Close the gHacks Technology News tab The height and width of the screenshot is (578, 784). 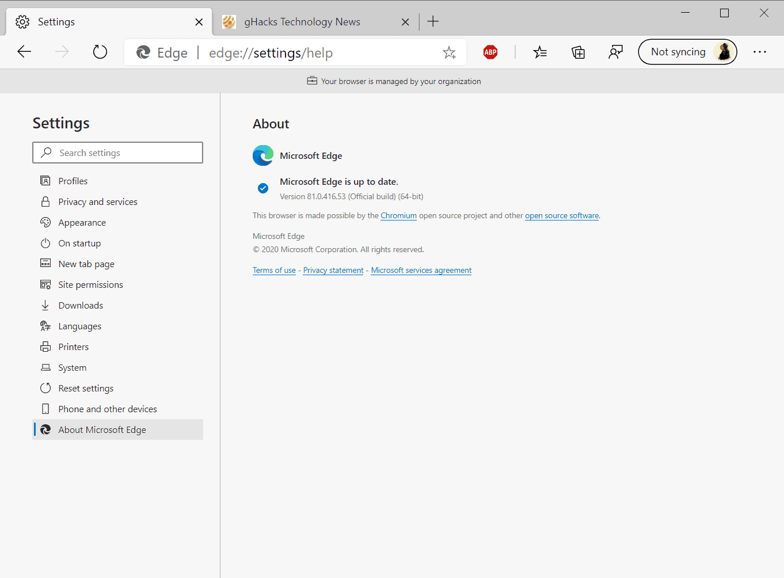[x=405, y=22]
